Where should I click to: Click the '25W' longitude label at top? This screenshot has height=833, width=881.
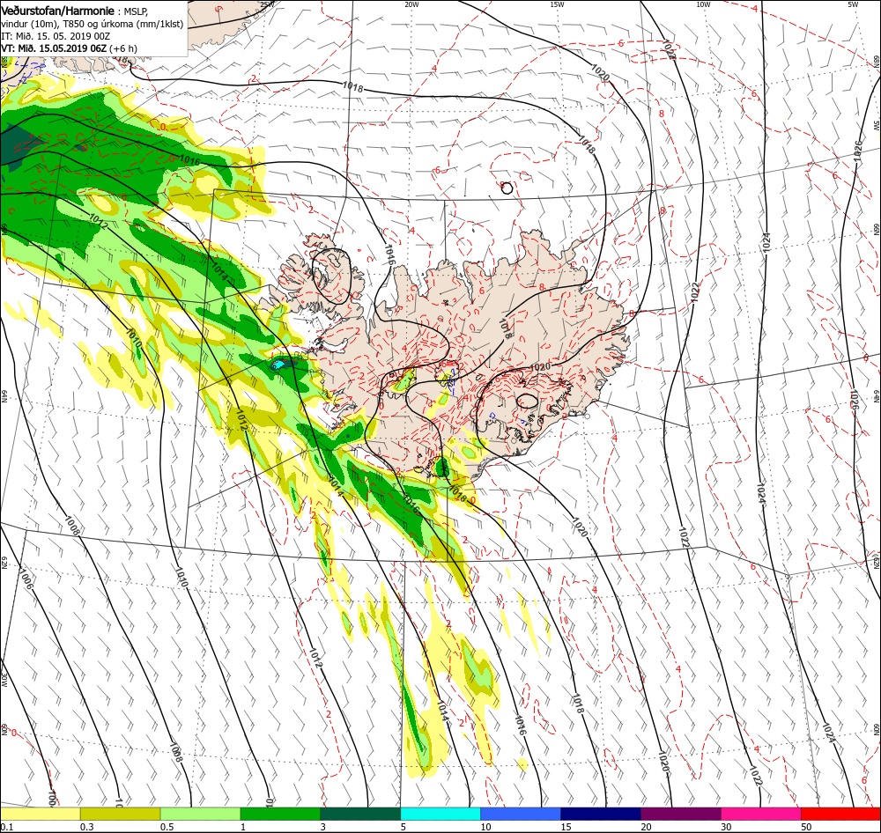coord(268,4)
